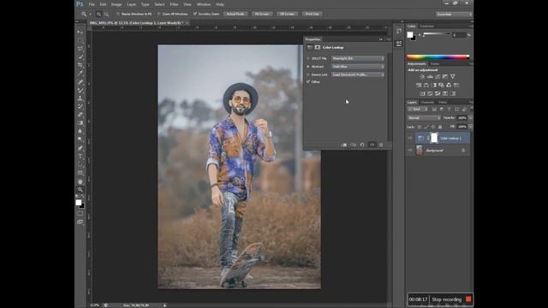This screenshot has height=308, width=548.
Task: Select the Rectangle shape tool
Action: (x=80, y=173)
